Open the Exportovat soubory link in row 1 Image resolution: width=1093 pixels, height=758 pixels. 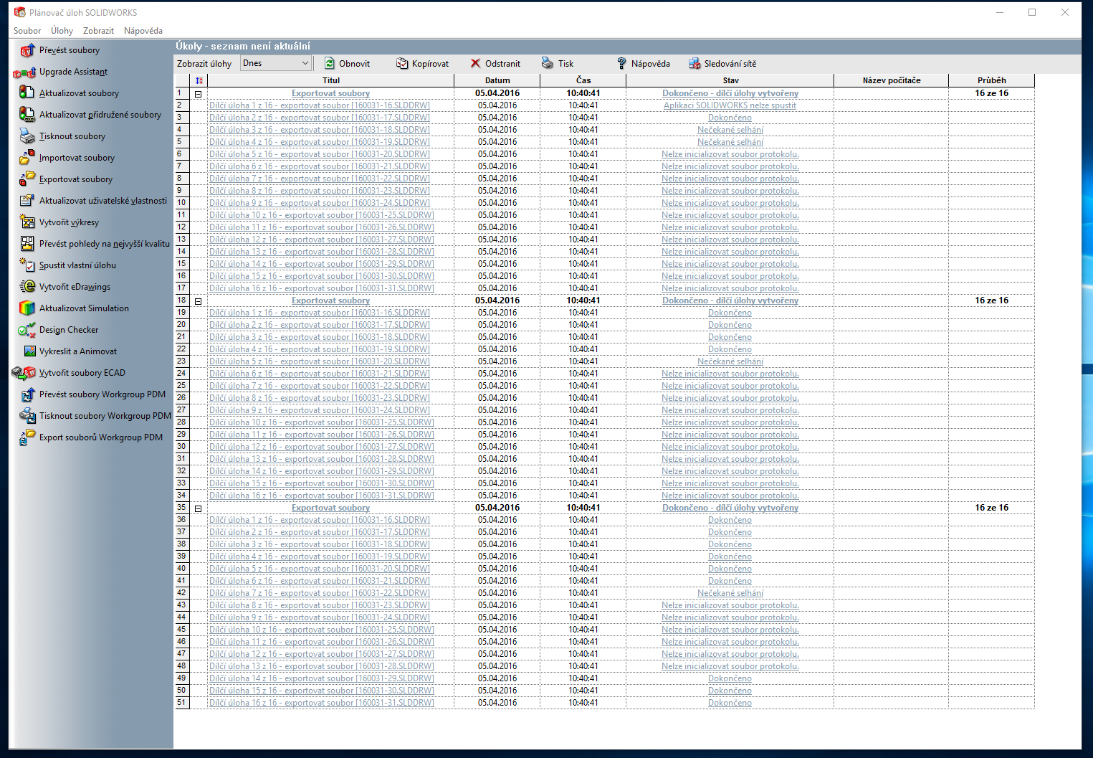(x=330, y=93)
